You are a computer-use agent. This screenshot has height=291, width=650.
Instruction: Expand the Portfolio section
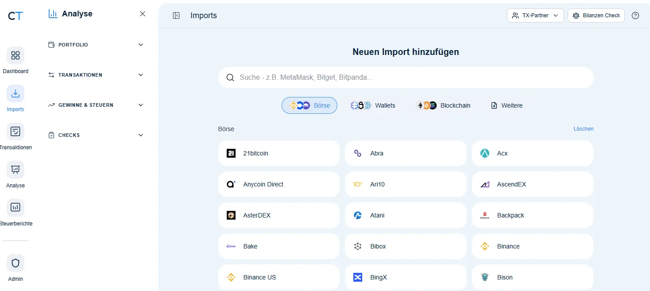tap(96, 45)
